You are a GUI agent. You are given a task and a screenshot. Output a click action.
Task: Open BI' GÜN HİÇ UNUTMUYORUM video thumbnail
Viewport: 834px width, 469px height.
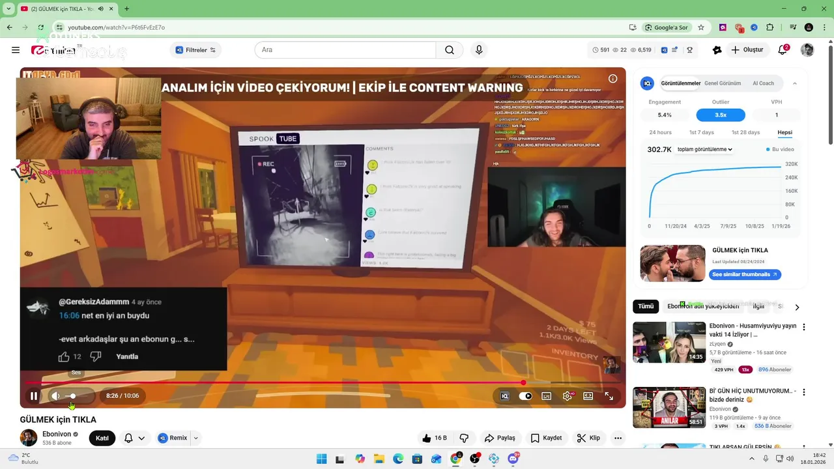669,408
